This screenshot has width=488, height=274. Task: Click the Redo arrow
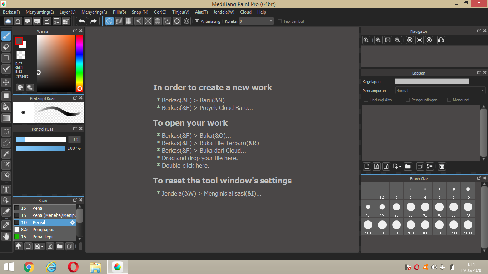point(94,21)
